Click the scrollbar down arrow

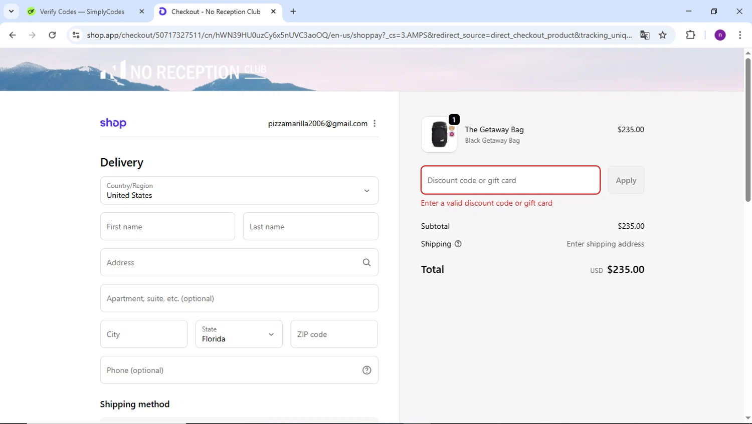(747, 417)
